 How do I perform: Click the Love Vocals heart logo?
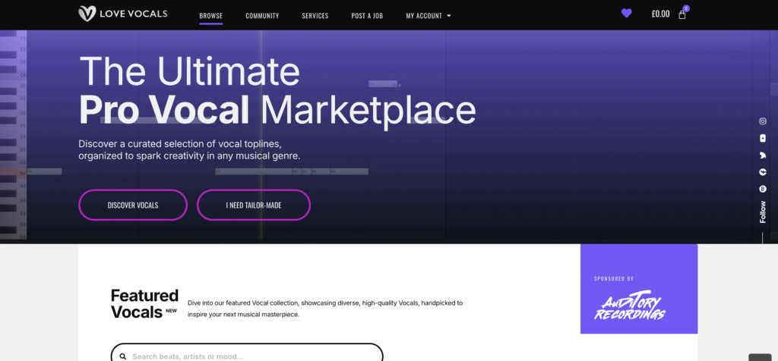pos(87,14)
